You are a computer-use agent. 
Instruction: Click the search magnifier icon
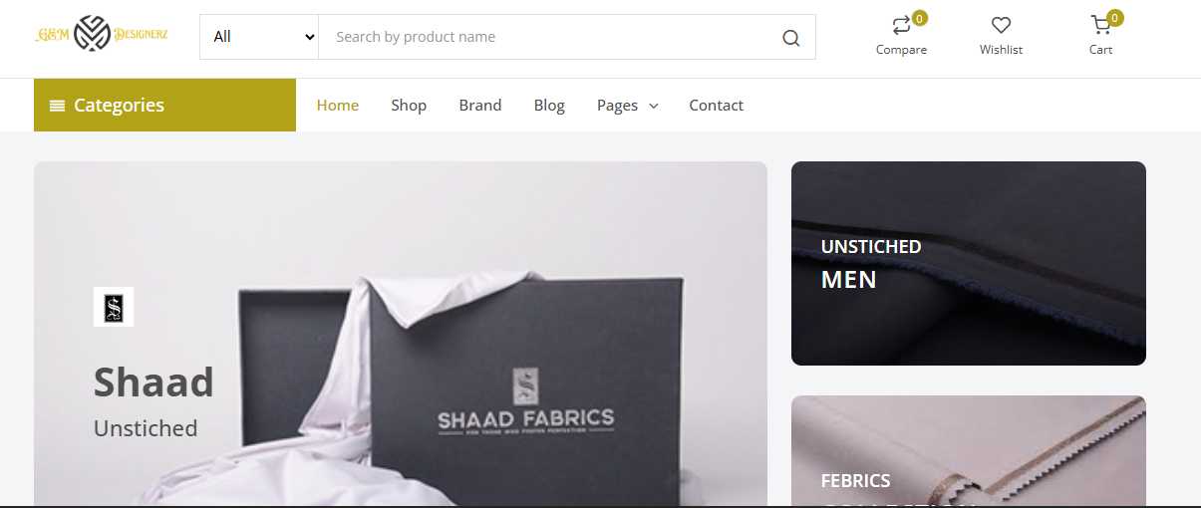point(790,38)
